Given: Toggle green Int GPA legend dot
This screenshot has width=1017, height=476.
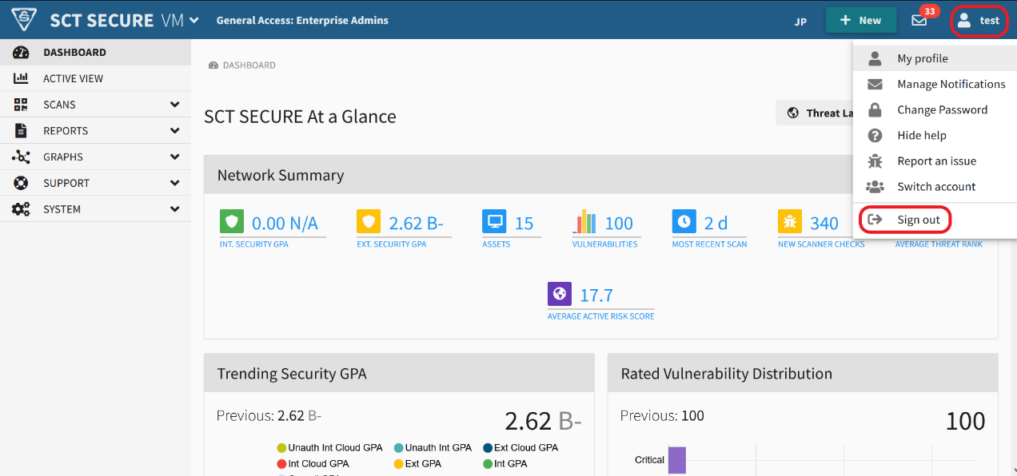Looking at the screenshot, I should point(488,463).
